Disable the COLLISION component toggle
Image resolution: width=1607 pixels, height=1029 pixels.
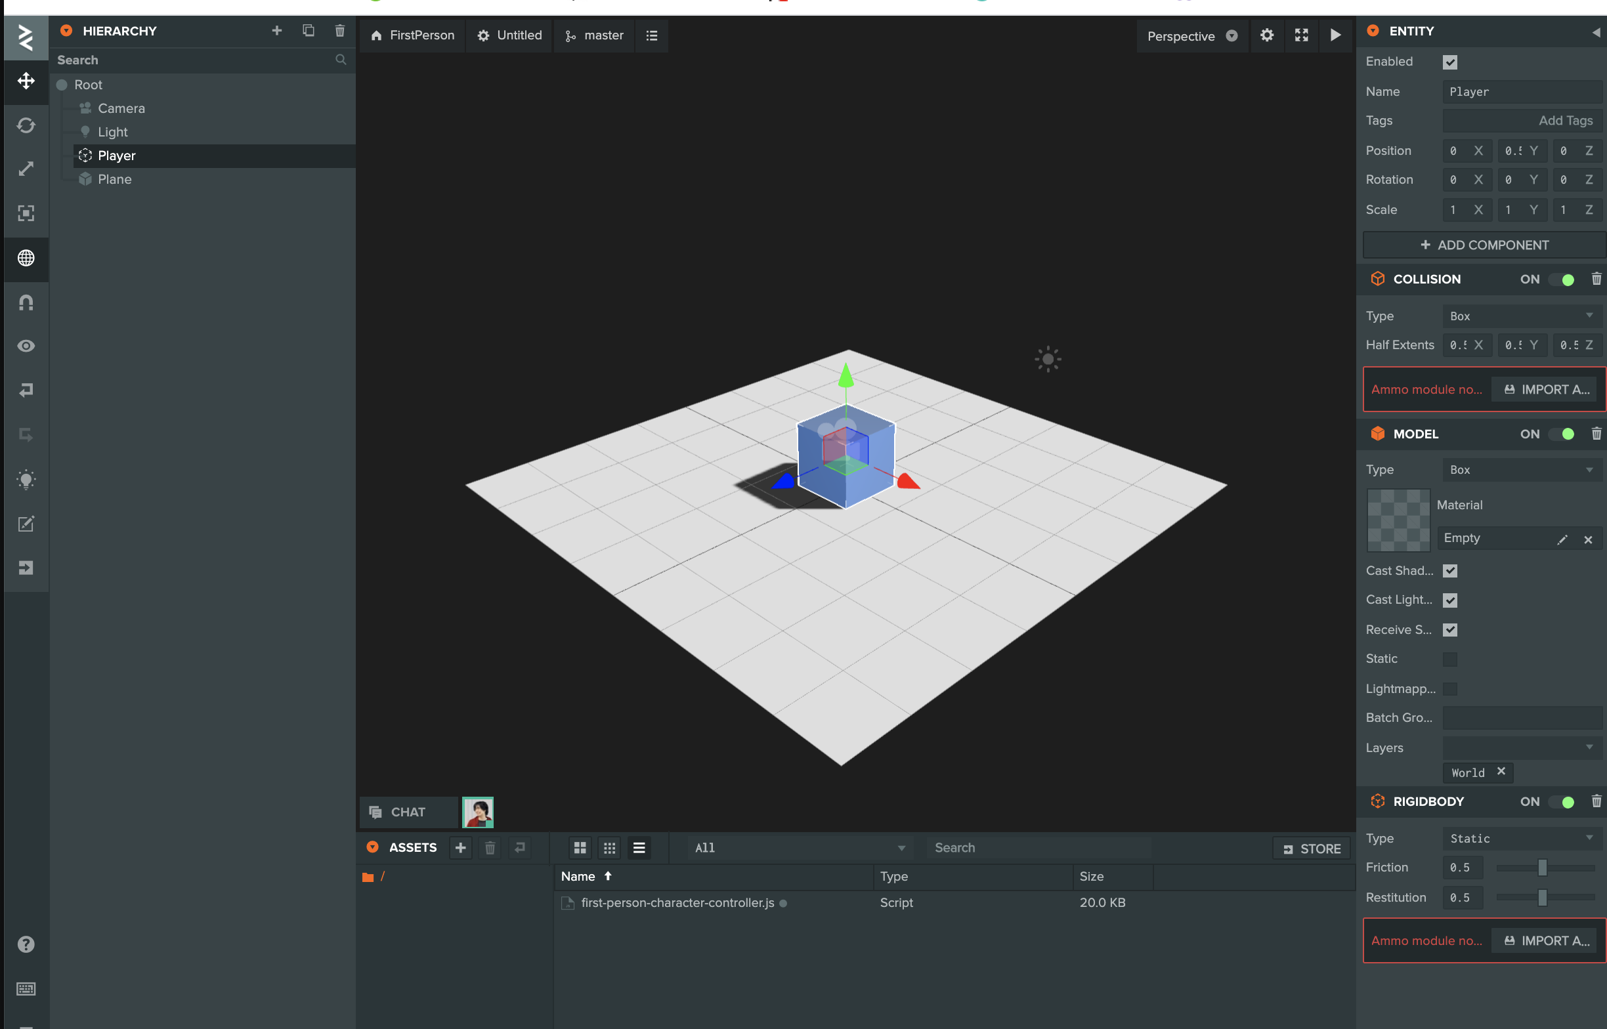pyautogui.click(x=1564, y=280)
